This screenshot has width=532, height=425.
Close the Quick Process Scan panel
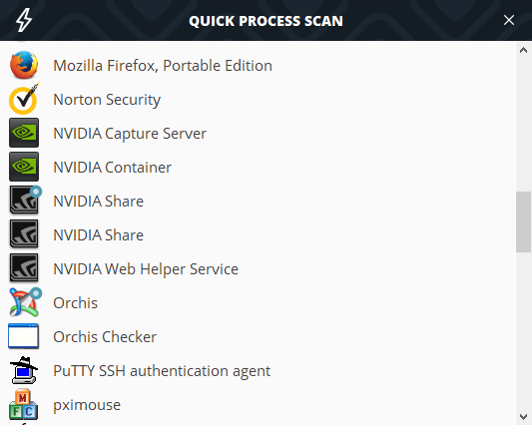pyautogui.click(x=509, y=20)
